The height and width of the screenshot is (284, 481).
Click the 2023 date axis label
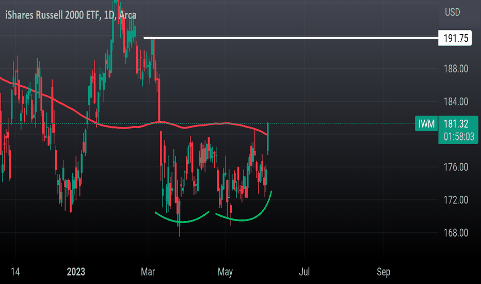(76, 272)
